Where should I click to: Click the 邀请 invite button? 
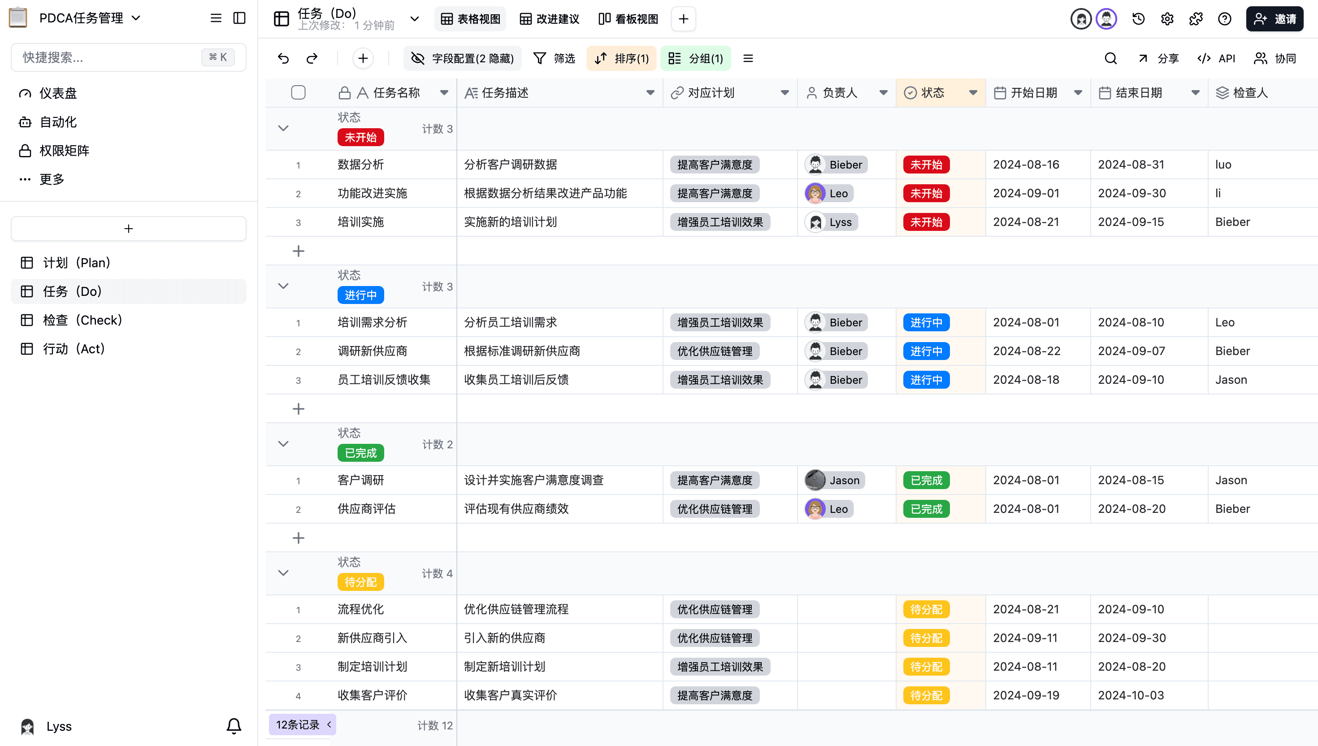pyautogui.click(x=1275, y=18)
